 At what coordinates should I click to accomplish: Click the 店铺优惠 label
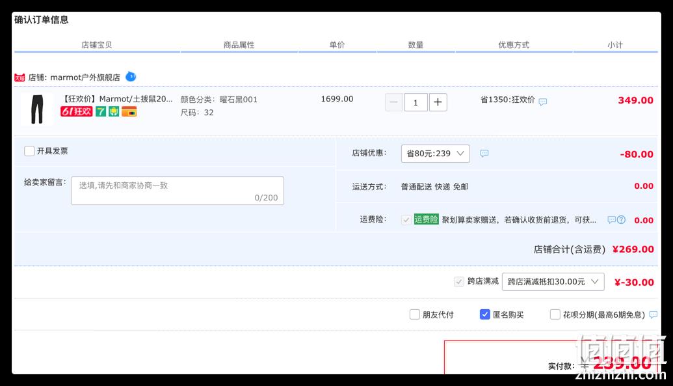click(x=369, y=153)
